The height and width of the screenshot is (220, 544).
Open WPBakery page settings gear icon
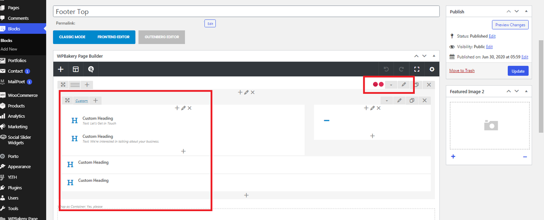click(x=432, y=70)
